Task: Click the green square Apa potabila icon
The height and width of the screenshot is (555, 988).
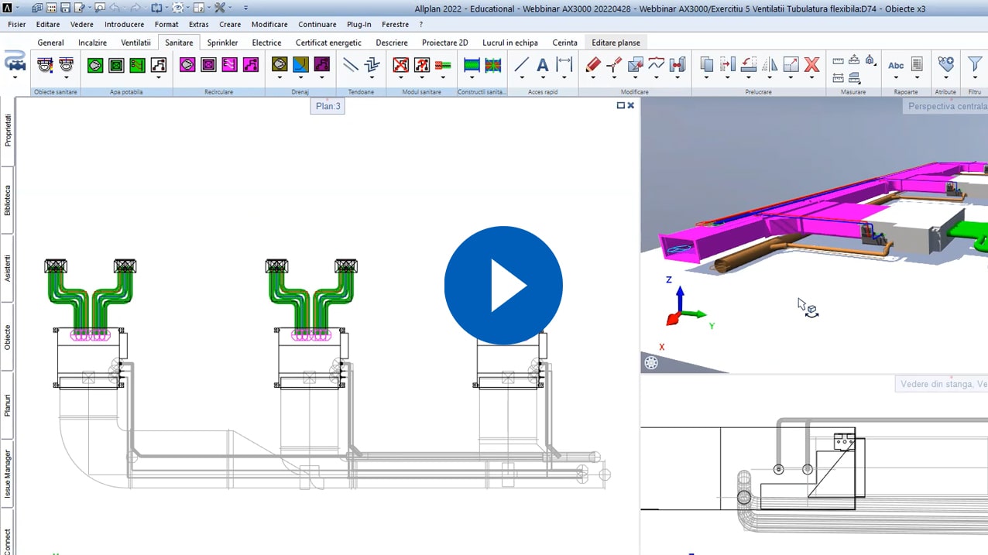Action: click(116, 66)
